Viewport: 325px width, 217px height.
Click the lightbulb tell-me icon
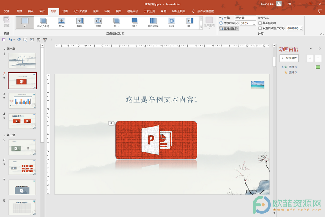click(193, 11)
